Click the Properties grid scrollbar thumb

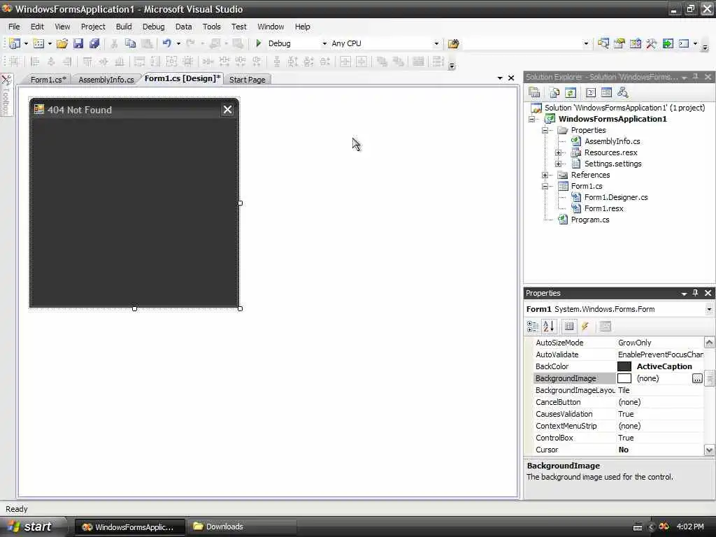pos(709,378)
